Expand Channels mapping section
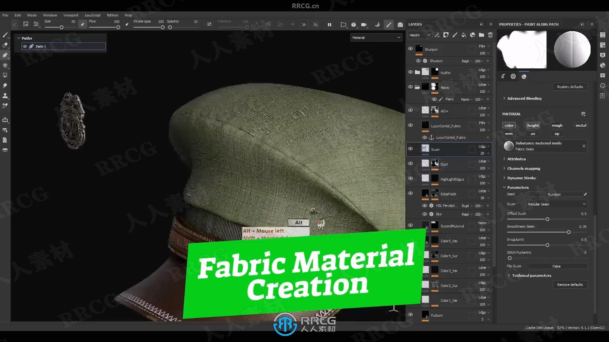 point(523,168)
